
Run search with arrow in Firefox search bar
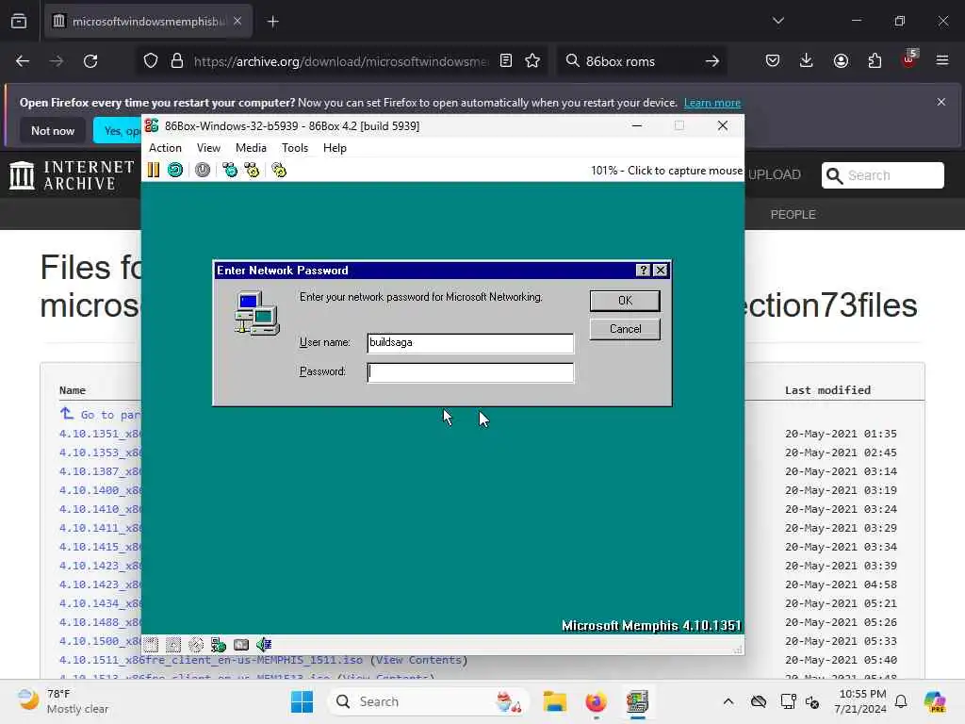712,61
